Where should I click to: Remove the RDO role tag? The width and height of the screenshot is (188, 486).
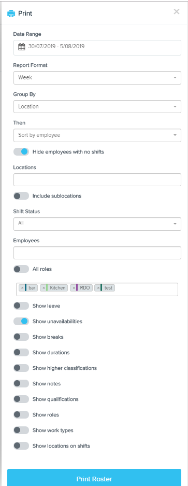(74, 288)
